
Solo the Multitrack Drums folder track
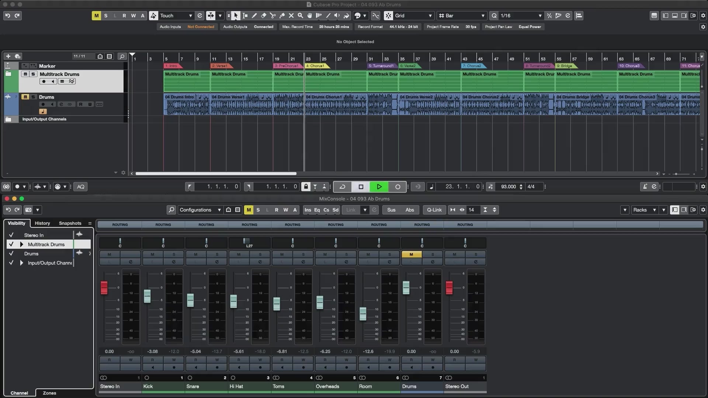(33, 74)
